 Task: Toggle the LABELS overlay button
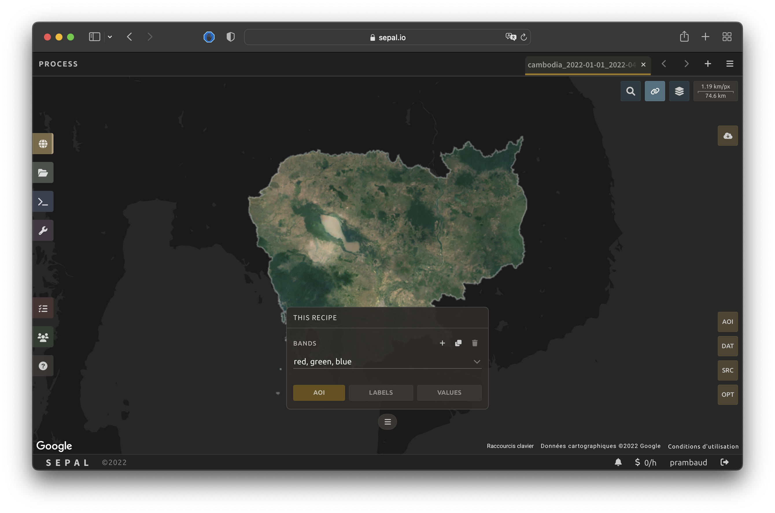tap(381, 392)
